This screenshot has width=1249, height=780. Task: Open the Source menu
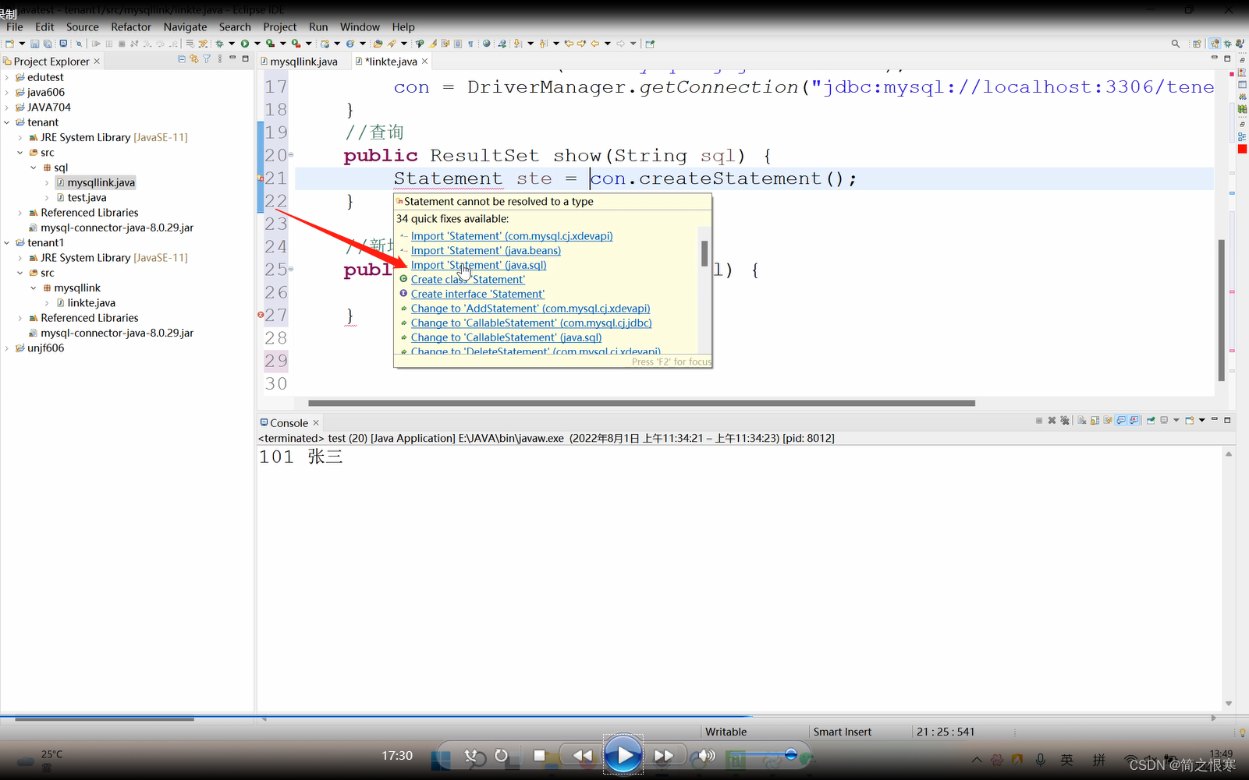[83, 26]
